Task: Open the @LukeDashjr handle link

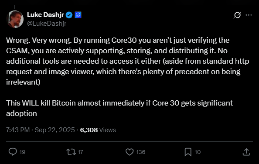Action: [47, 24]
